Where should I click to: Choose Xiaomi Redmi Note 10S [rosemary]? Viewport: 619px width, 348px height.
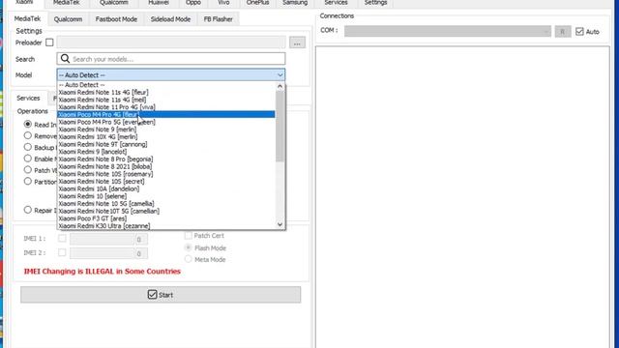pos(166,174)
